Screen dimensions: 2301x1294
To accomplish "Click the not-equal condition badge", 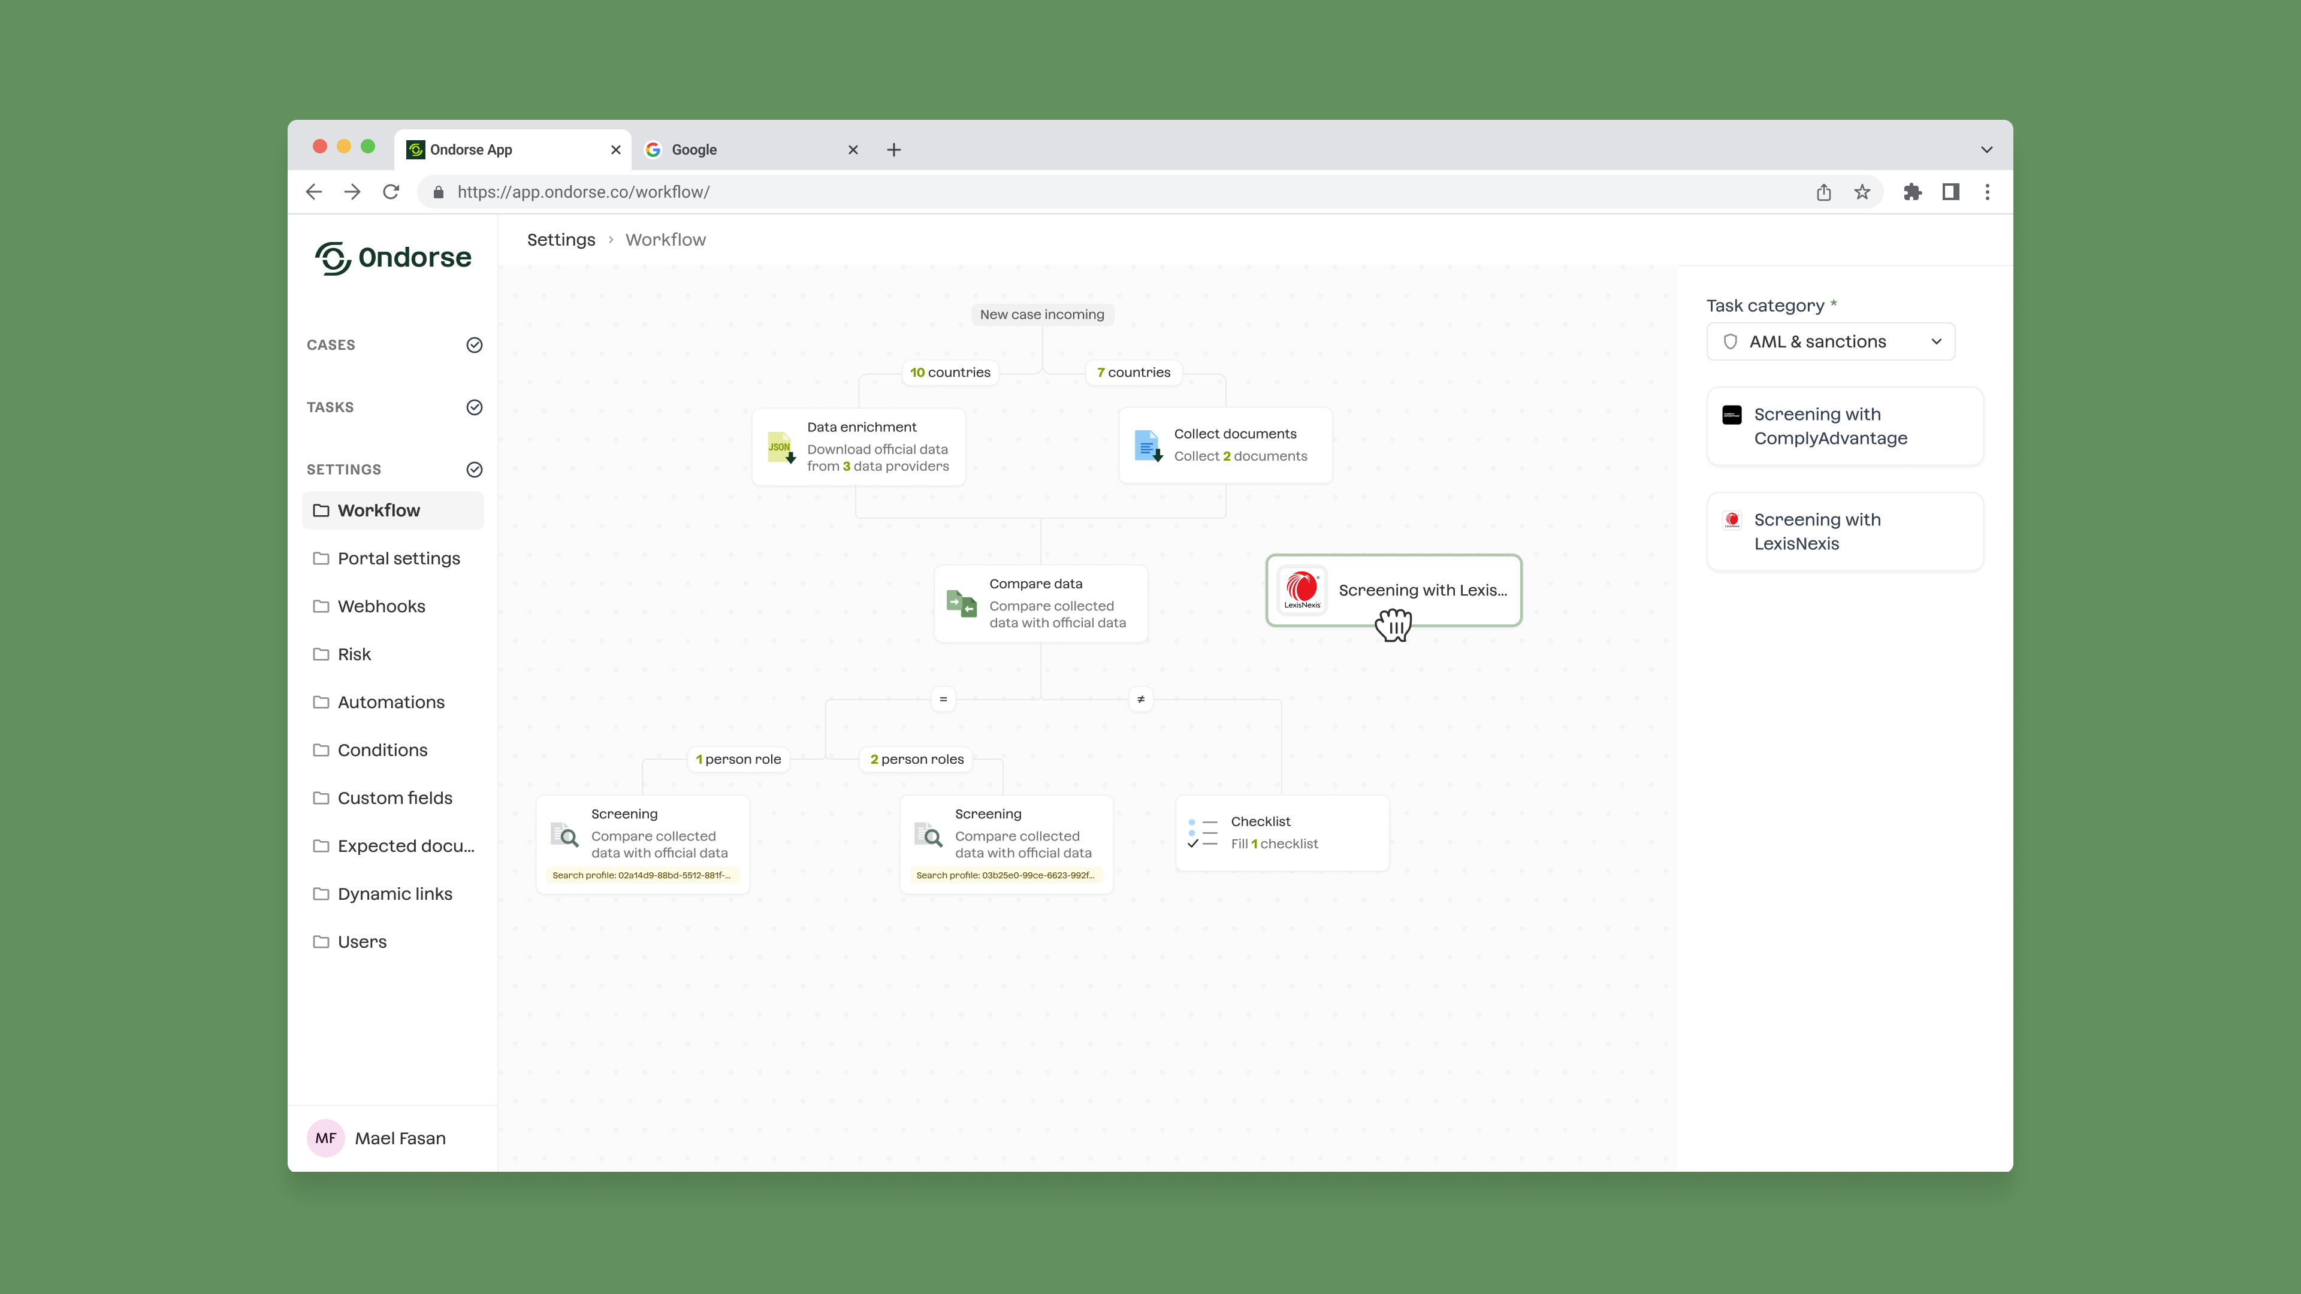I will (x=1141, y=699).
